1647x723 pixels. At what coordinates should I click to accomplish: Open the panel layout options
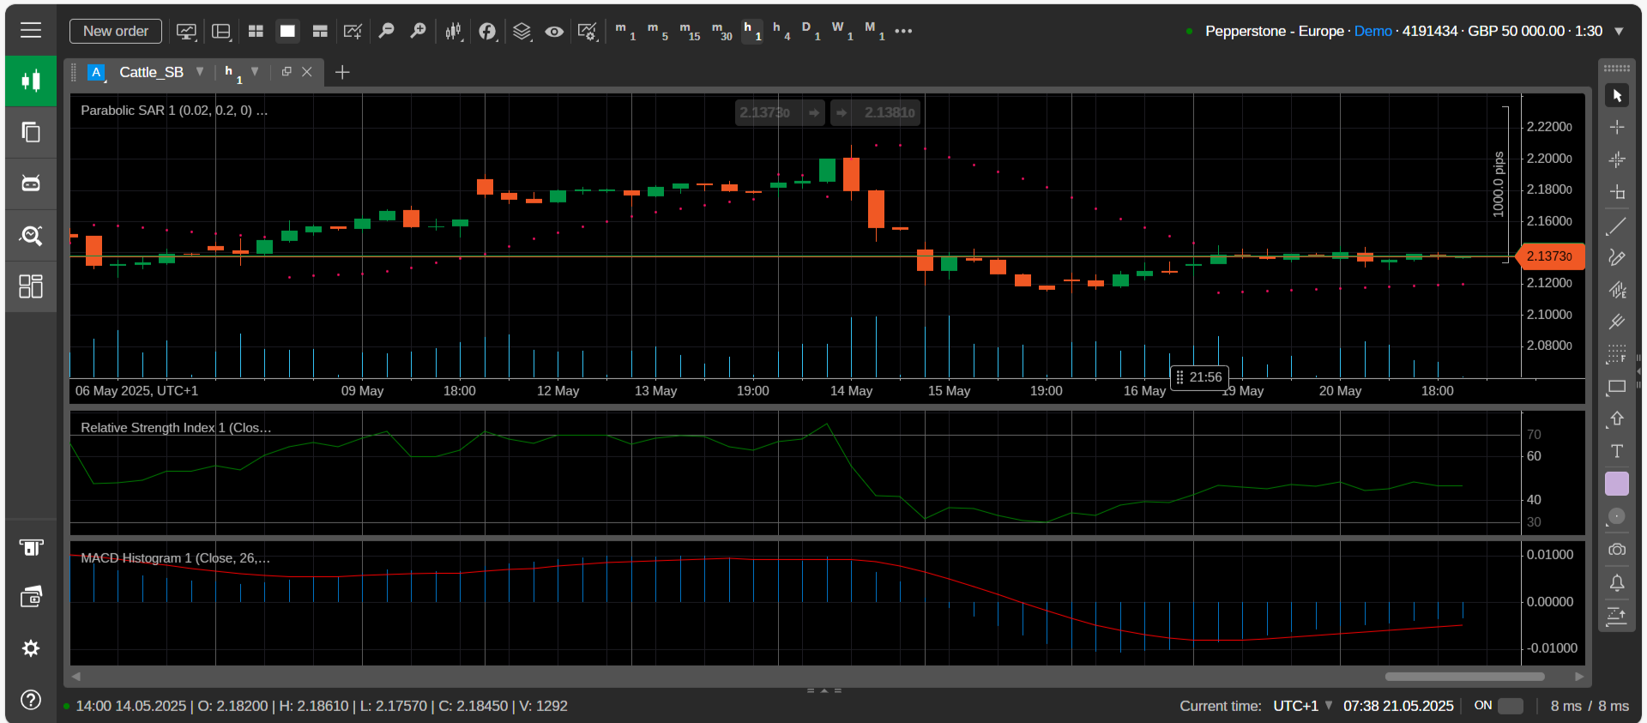point(221,32)
